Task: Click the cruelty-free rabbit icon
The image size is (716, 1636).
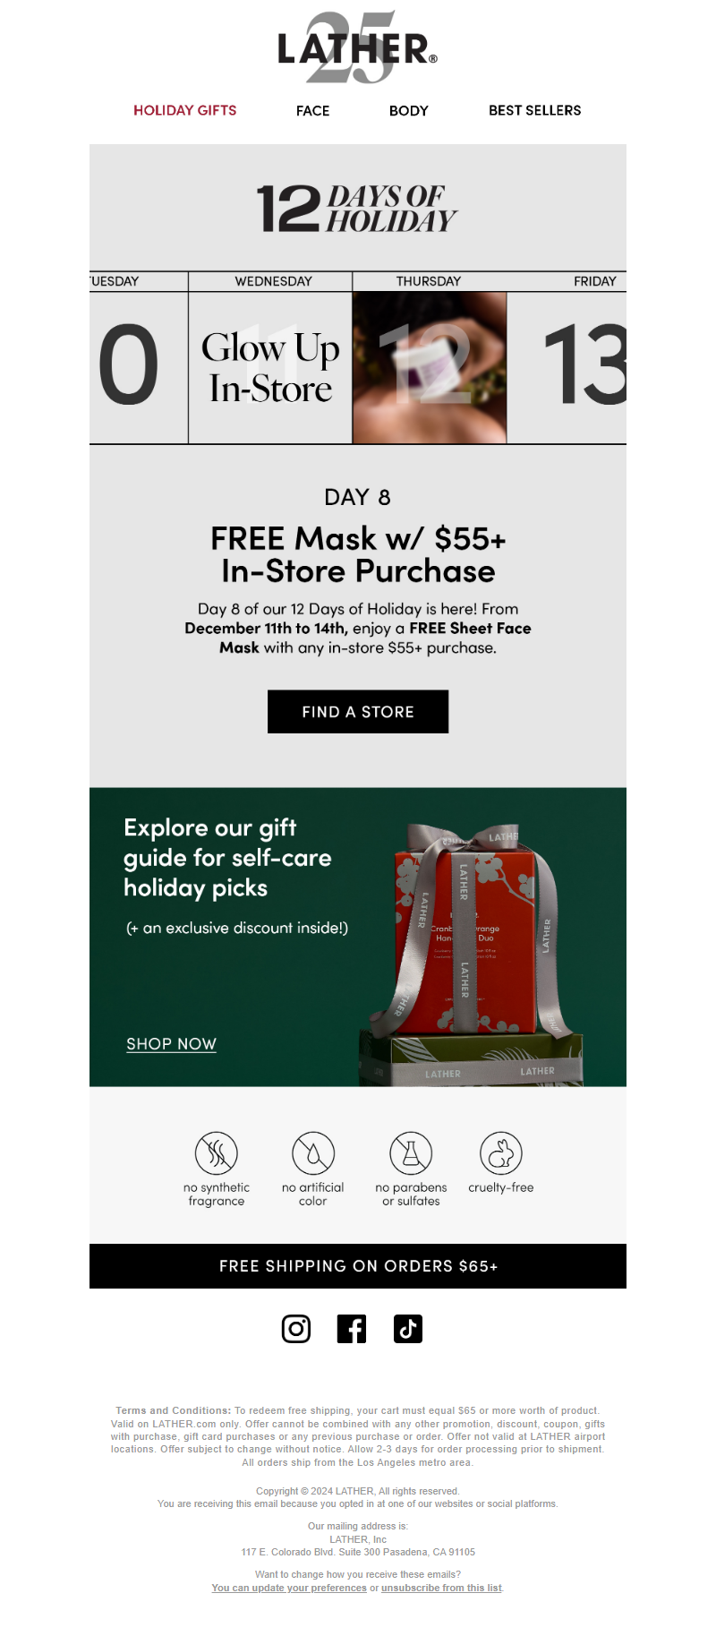Action: (x=501, y=1152)
